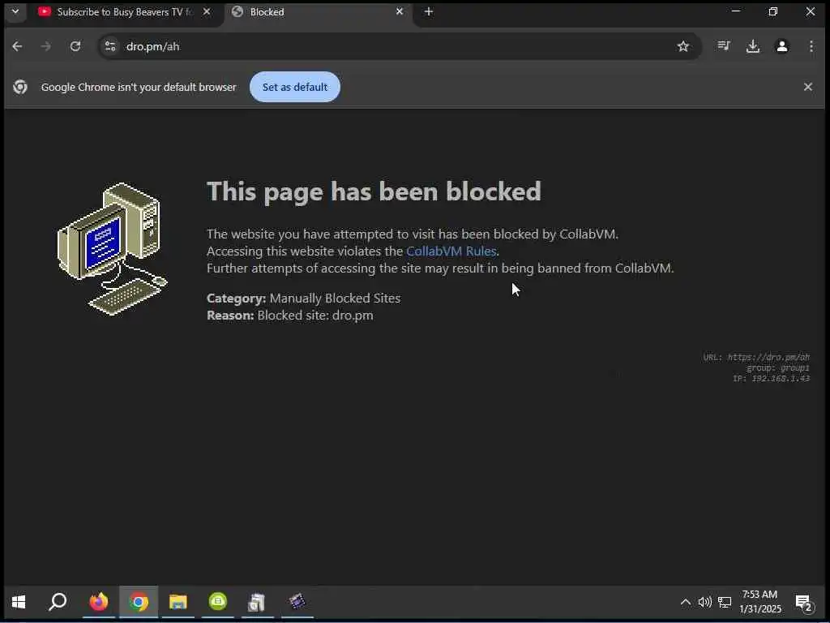Image resolution: width=830 pixels, height=623 pixels.
Task: Open the media controls icon
Action: tap(724, 46)
